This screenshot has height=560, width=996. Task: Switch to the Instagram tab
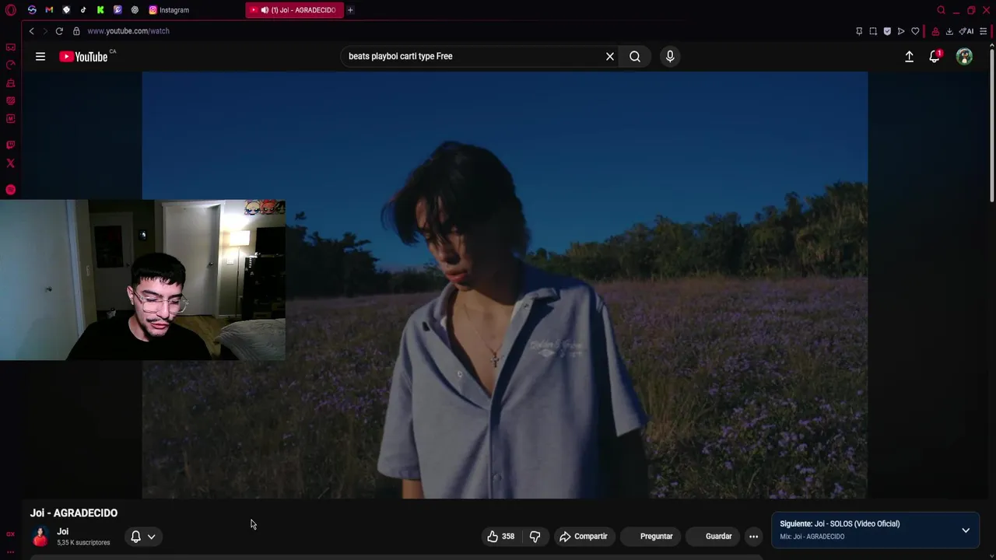[170, 10]
